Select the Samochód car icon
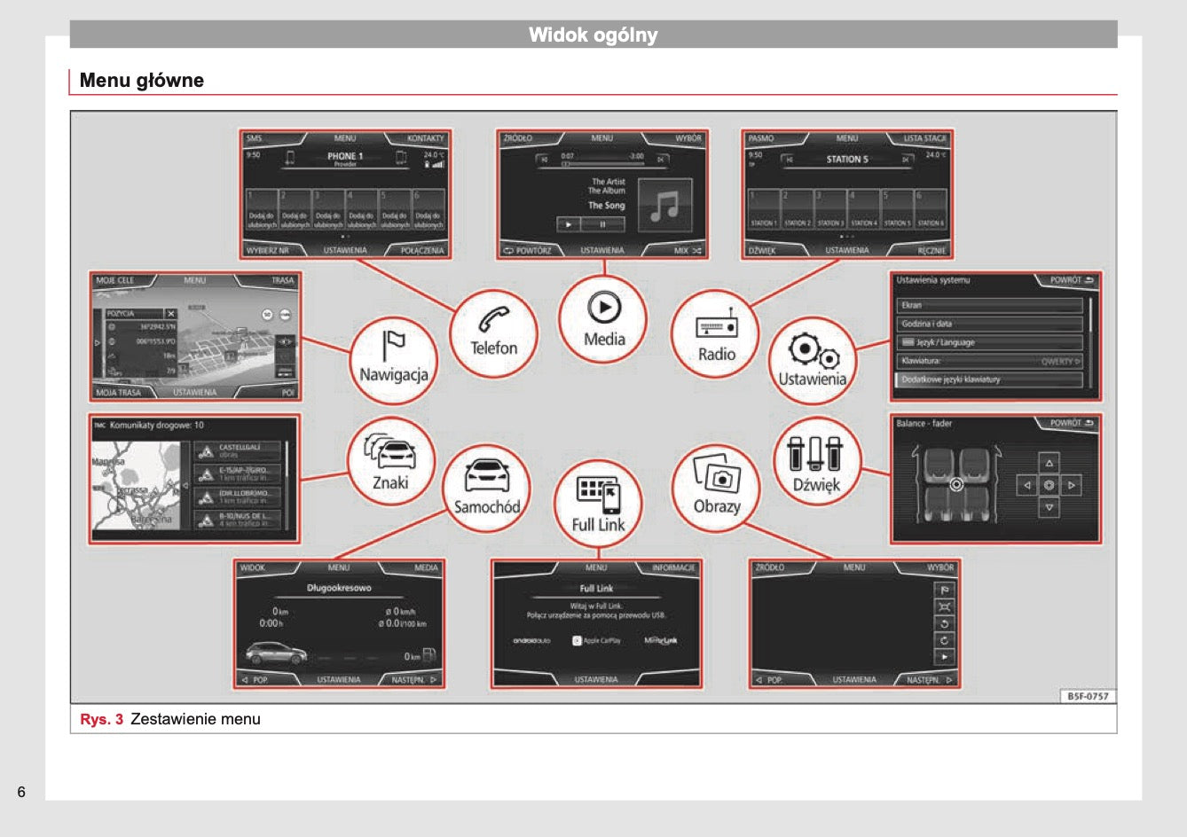 487,488
